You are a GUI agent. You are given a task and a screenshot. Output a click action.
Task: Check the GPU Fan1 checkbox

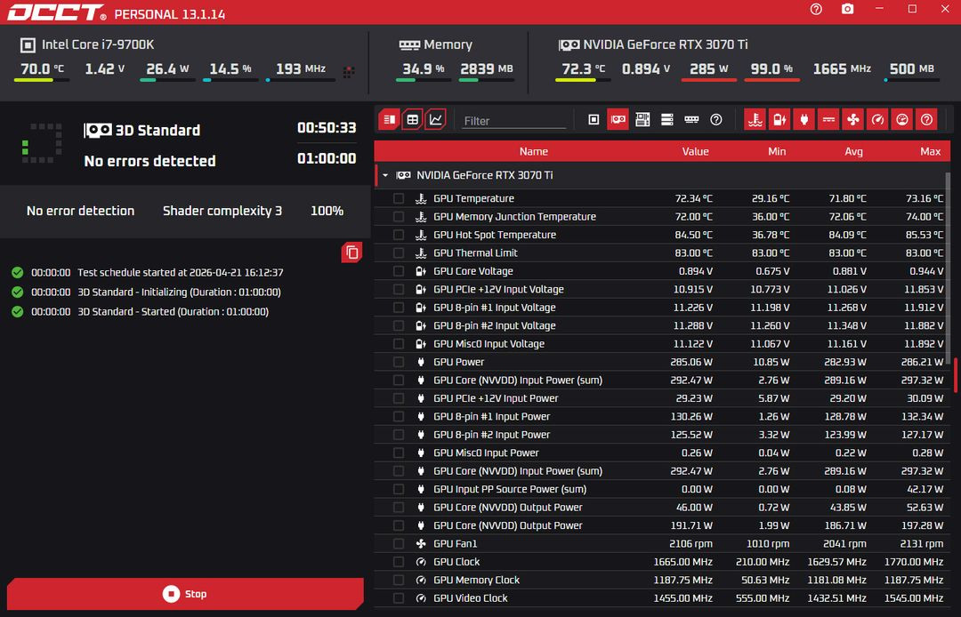(x=399, y=543)
